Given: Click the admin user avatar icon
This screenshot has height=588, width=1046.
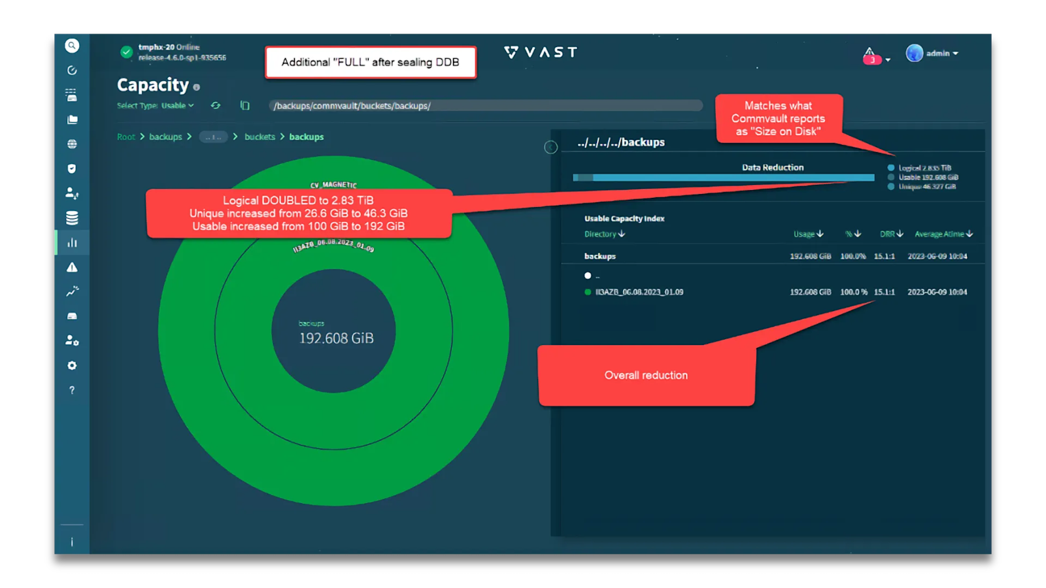Looking at the screenshot, I should [915, 53].
